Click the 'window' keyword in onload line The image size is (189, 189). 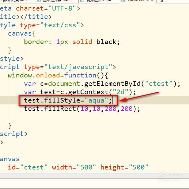20,75
